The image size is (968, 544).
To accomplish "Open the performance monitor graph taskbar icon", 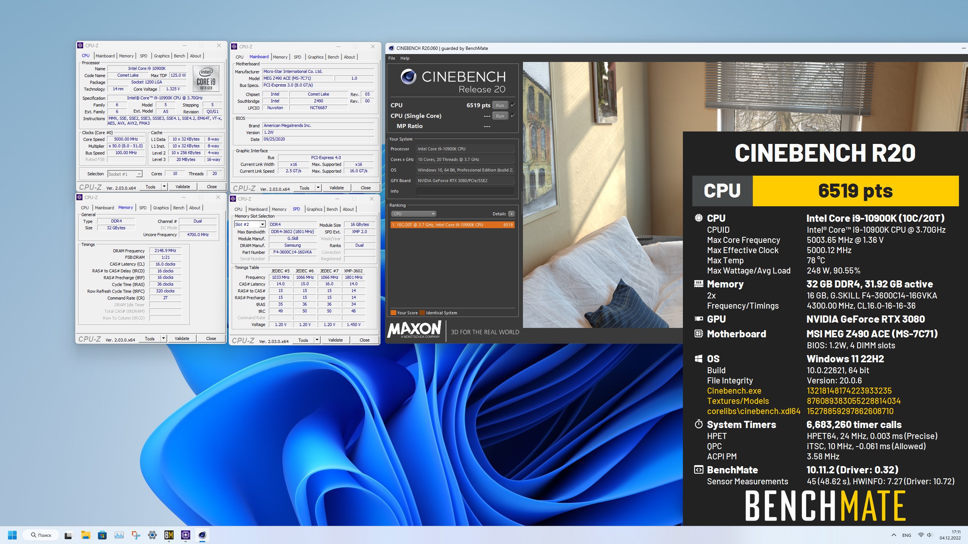I will [x=119, y=535].
